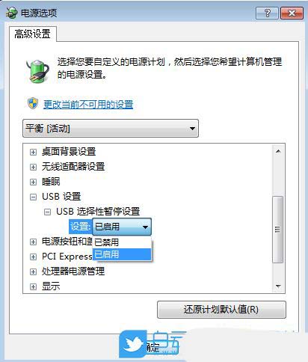
Task: Expand the 桌面背景设置 tree node
Action: [33, 152]
